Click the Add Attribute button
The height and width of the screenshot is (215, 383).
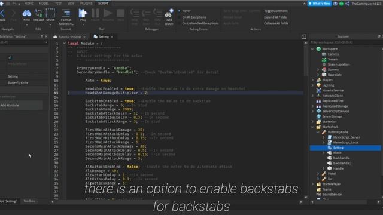(x=22, y=105)
